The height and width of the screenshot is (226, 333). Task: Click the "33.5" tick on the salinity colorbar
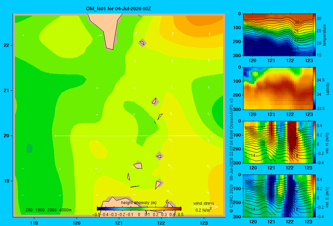click(321, 109)
